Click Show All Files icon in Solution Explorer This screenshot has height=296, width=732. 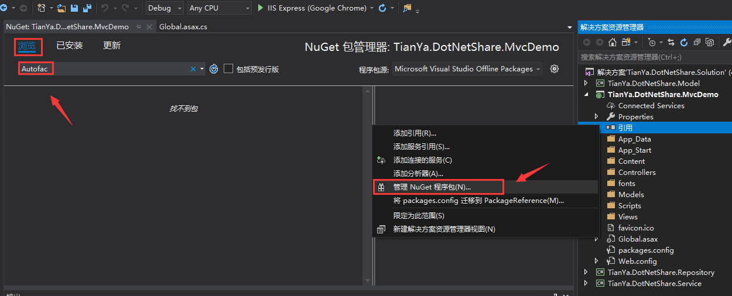pos(710,42)
